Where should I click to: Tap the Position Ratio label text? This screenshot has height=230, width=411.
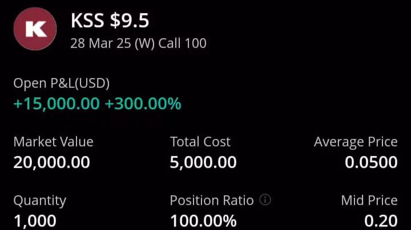[212, 200]
